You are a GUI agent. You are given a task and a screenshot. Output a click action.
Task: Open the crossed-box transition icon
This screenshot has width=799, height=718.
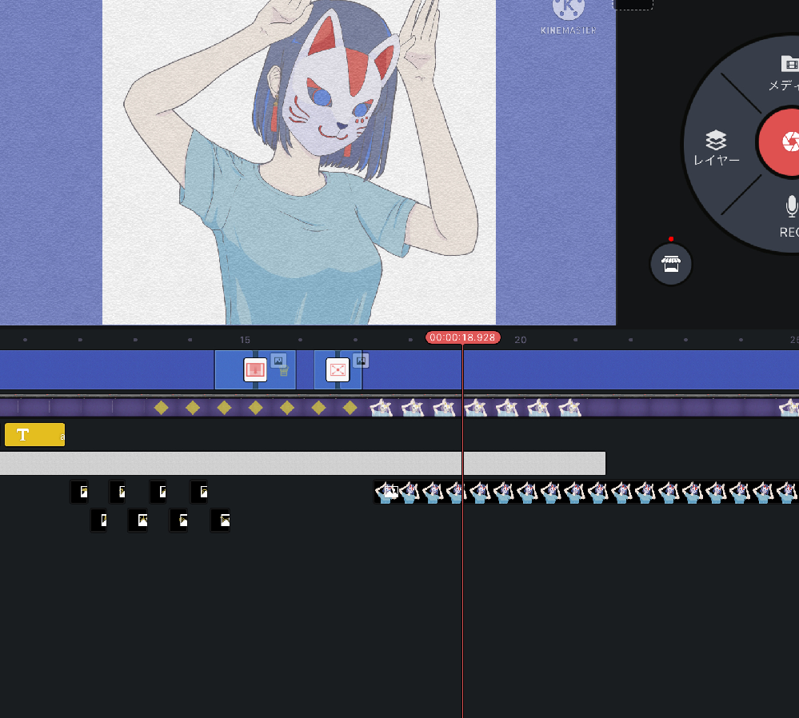pos(338,369)
